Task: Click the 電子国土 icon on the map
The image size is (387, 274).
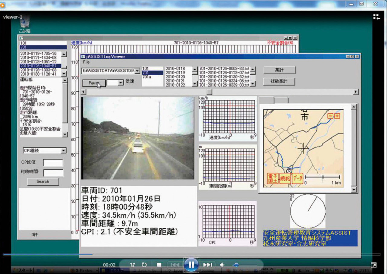Action: tap(272, 178)
